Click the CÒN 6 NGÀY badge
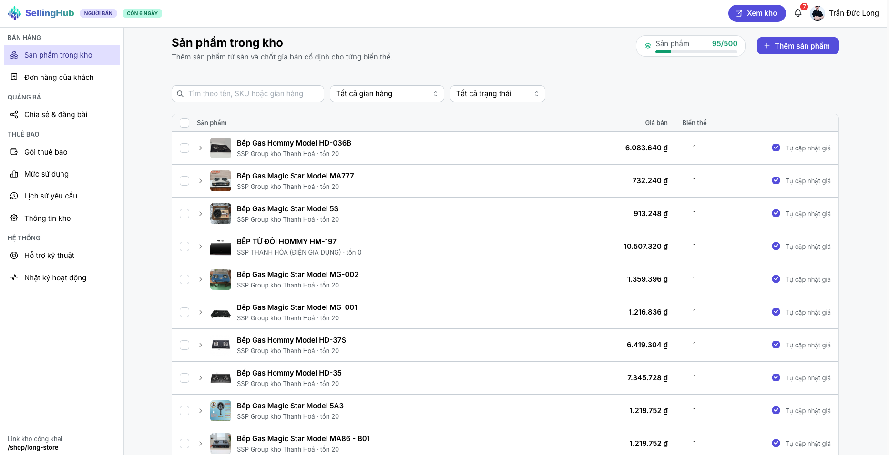The height and width of the screenshot is (455, 889). click(x=142, y=13)
